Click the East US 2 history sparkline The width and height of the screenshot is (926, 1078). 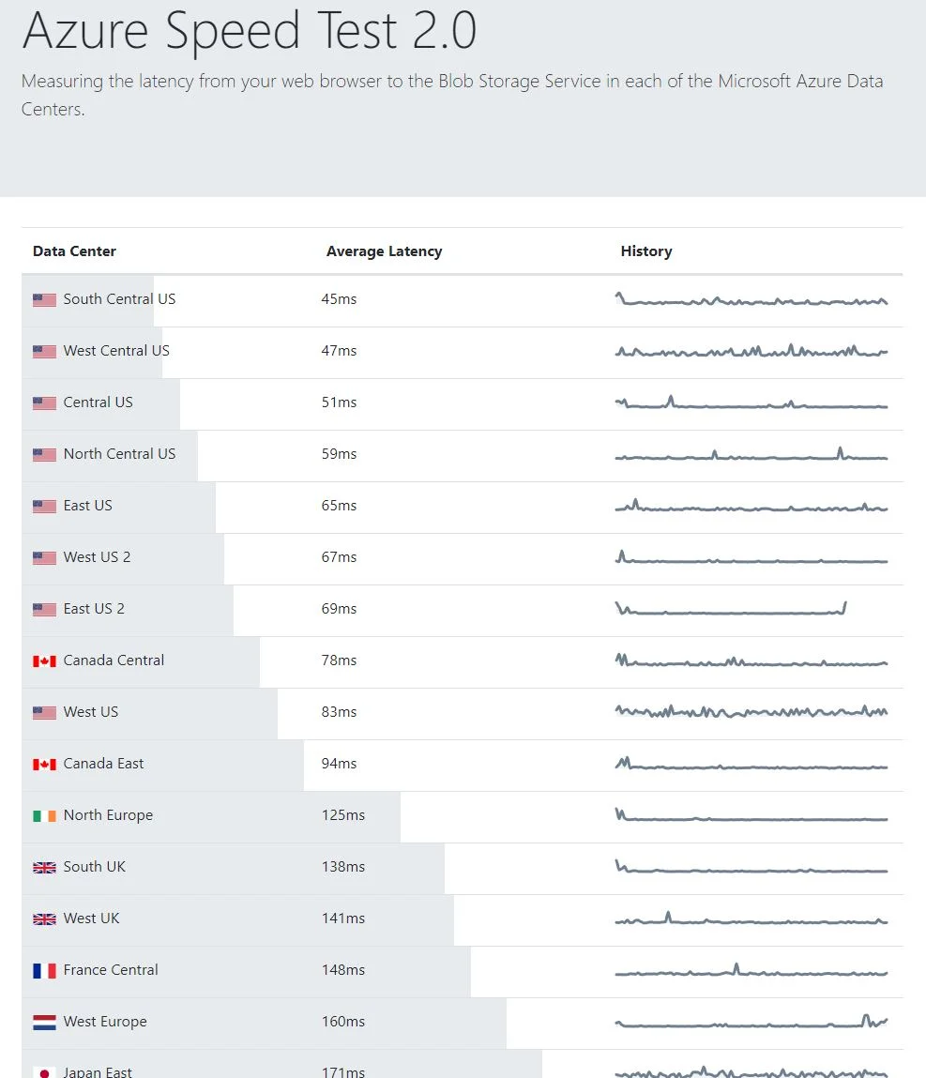731,609
